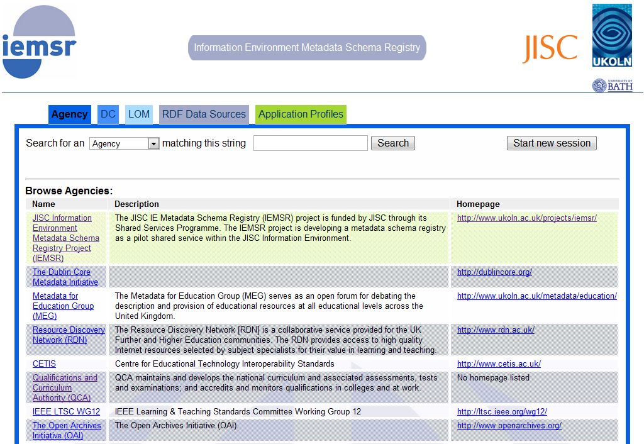This screenshot has height=444, width=644.
Task: Visit the http://dublincore.org/ homepage link
Action: point(494,272)
